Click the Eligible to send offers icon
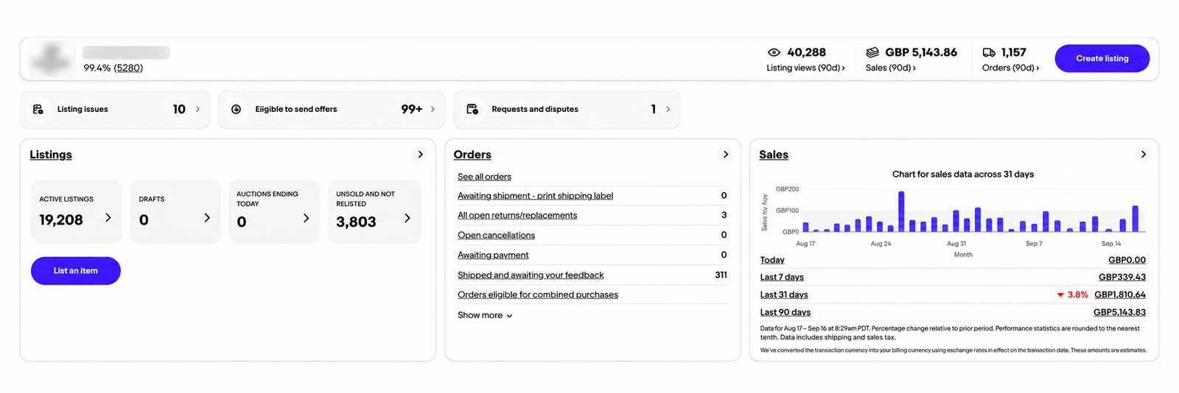This screenshot has width=1179, height=393. pos(236,109)
